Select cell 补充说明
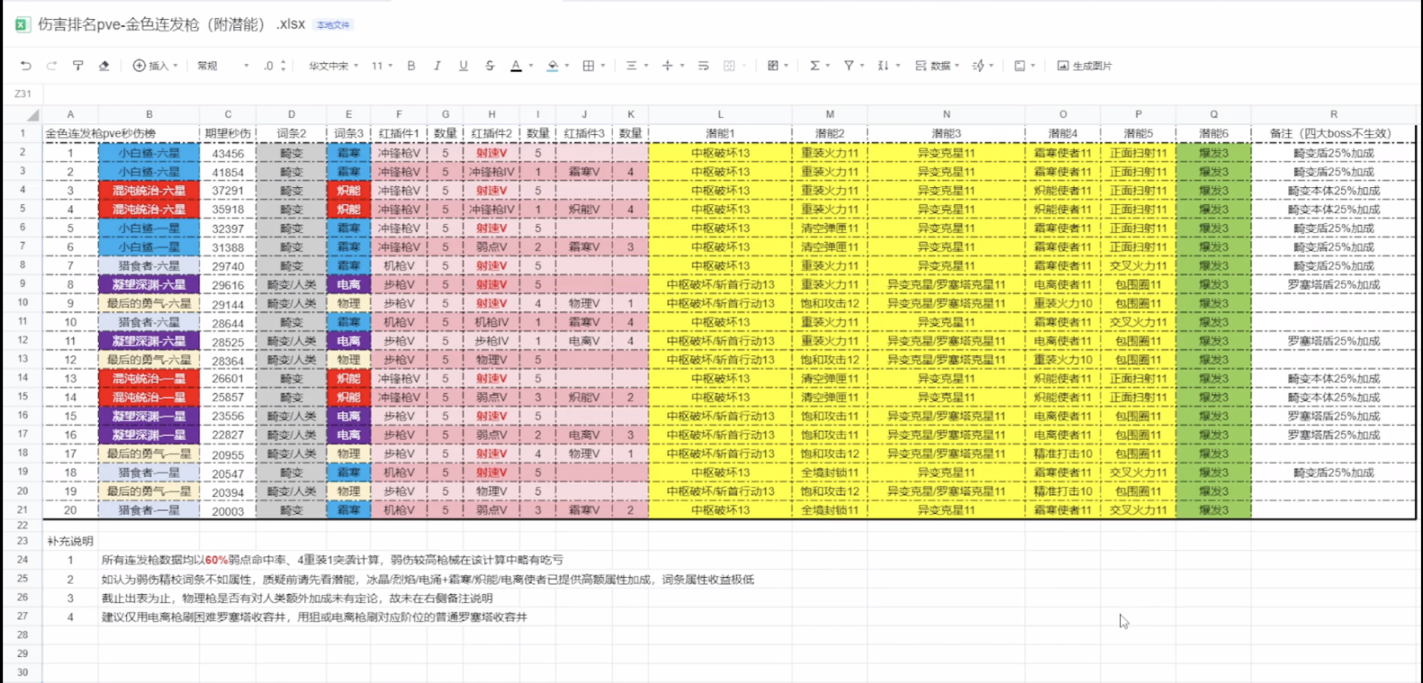Image resolution: width=1423 pixels, height=683 pixels. (x=70, y=541)
